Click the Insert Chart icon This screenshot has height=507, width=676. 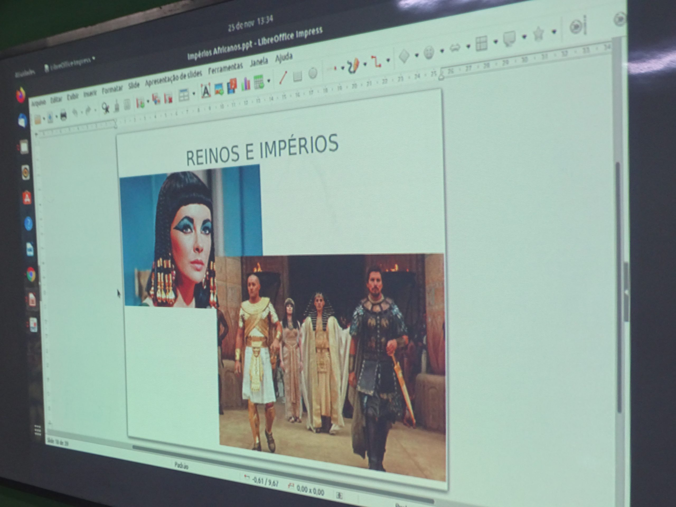246,83
